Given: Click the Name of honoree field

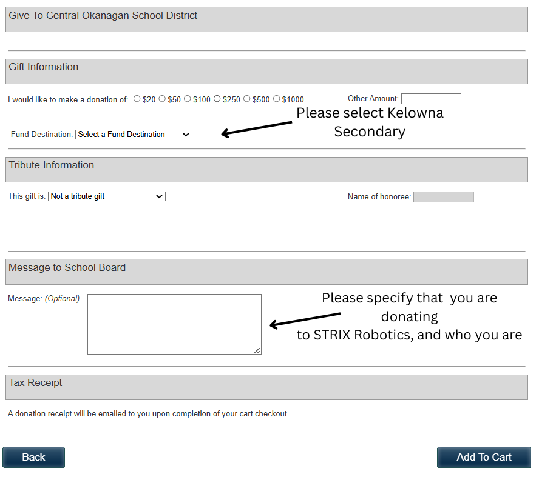Looking at the screenshot, I should pos(443,197).
